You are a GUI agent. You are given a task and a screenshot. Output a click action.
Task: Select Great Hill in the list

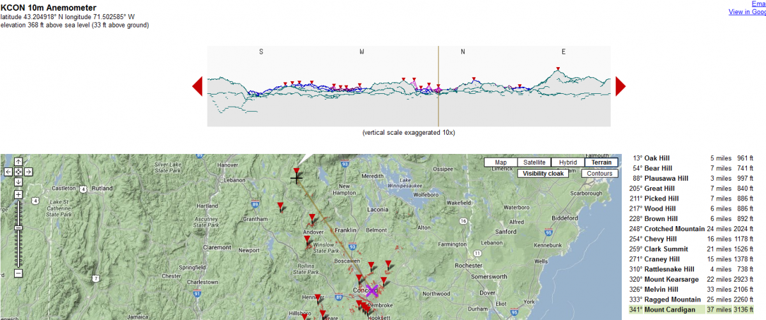point(693,188)
